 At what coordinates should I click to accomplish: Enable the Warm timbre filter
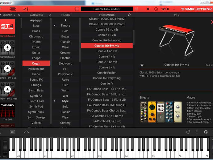pyautogui.click(x=65, y=90)
